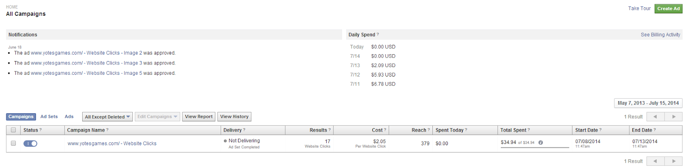Check the select-all campaigns checkbox in header
This screenshot has height=167, width=685.
(13, 130)
